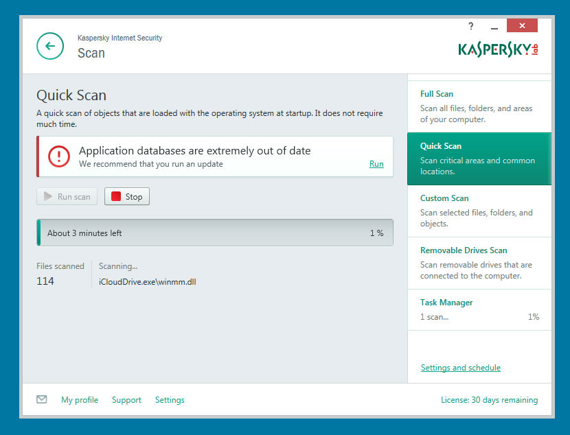570x435 pixels.
Task: Click the Kaspersky Lab logo
Action: point(498,49)
